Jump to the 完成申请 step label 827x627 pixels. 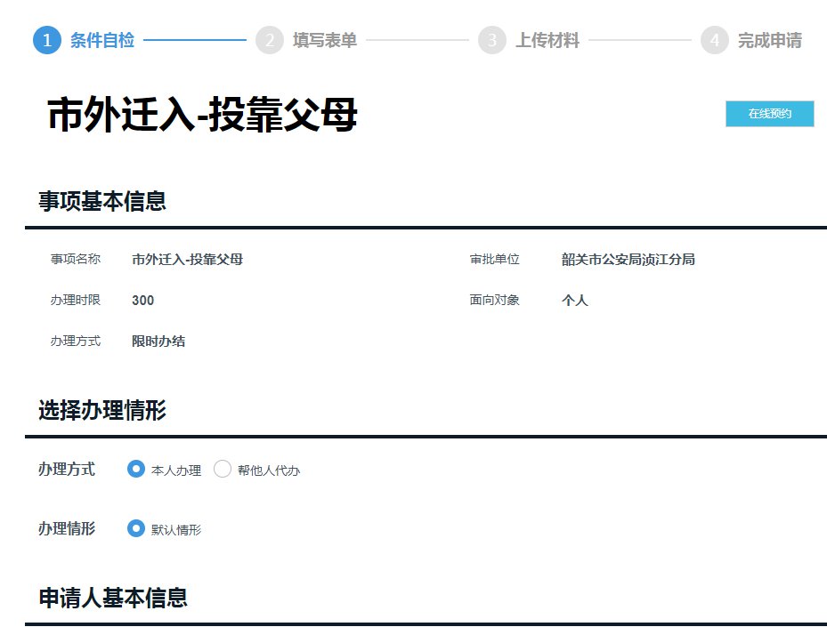click(770, 40)
